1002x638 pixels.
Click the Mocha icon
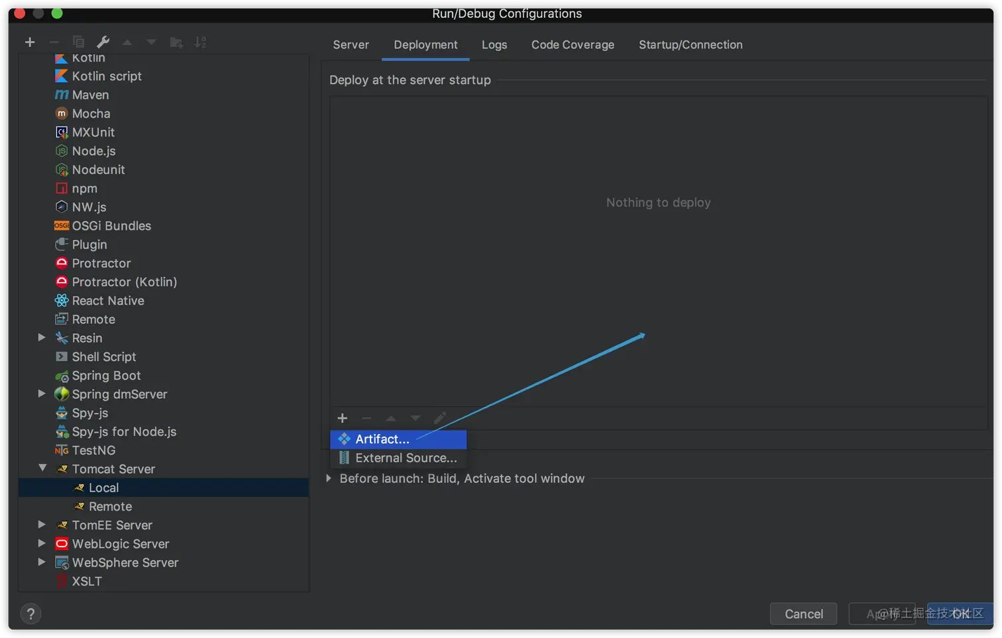pos(62,113)
